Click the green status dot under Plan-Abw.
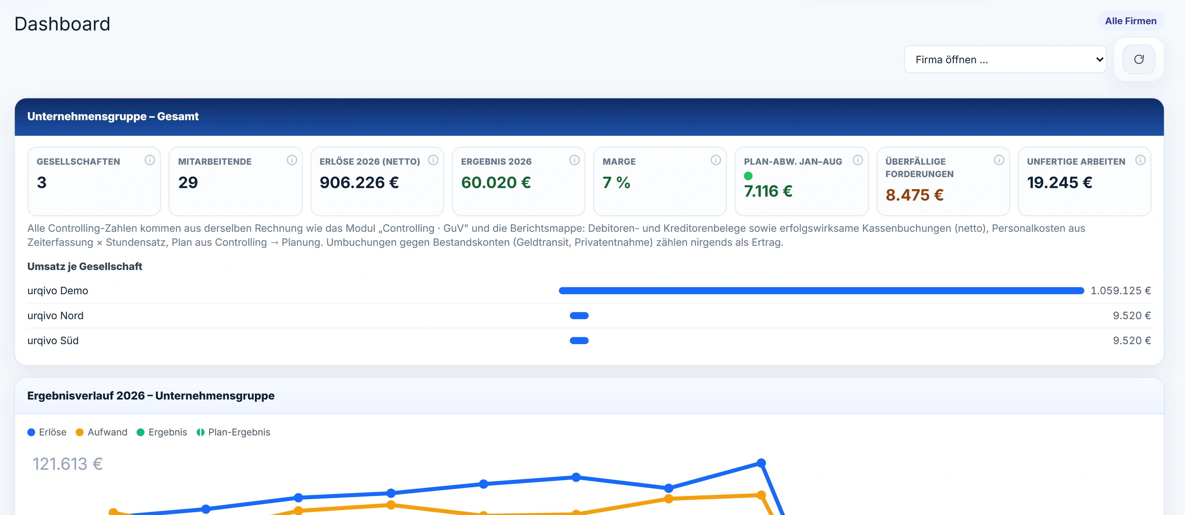 pos(748,176)
